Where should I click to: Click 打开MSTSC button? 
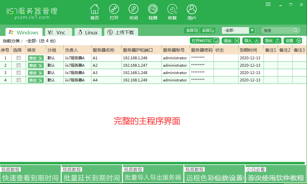205,41
